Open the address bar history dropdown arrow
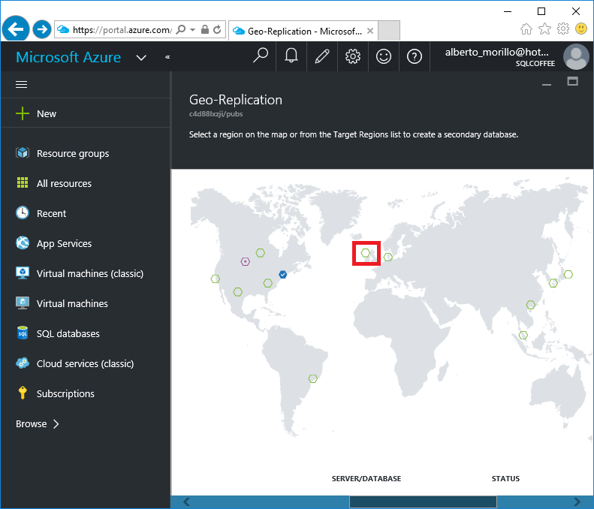The width and height of the screenshot is (594, 509). [x=192, y=29]
